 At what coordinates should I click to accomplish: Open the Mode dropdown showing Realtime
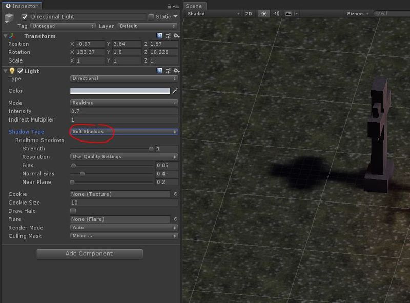pos(124,103)
